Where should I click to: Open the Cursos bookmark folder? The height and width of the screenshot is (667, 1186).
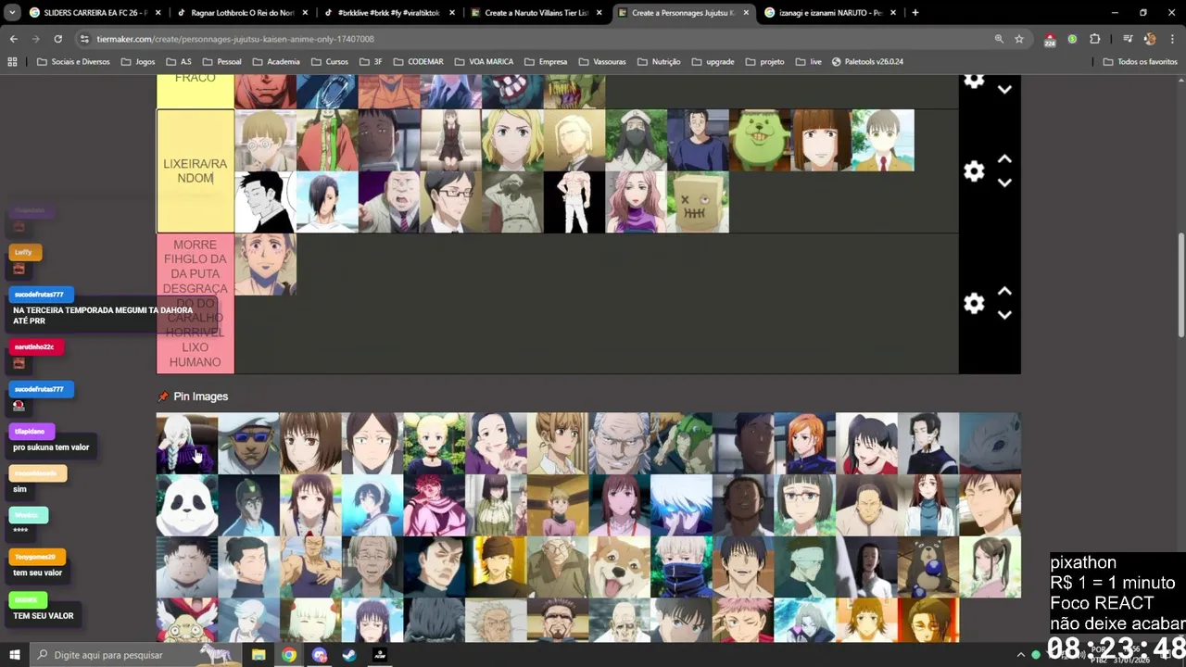click(x=330, y=61)
